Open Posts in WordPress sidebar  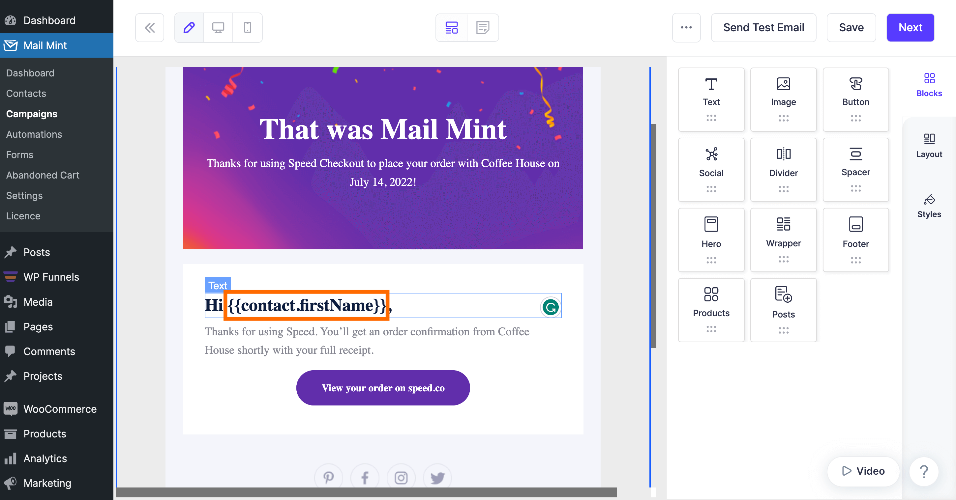(56, 252)
